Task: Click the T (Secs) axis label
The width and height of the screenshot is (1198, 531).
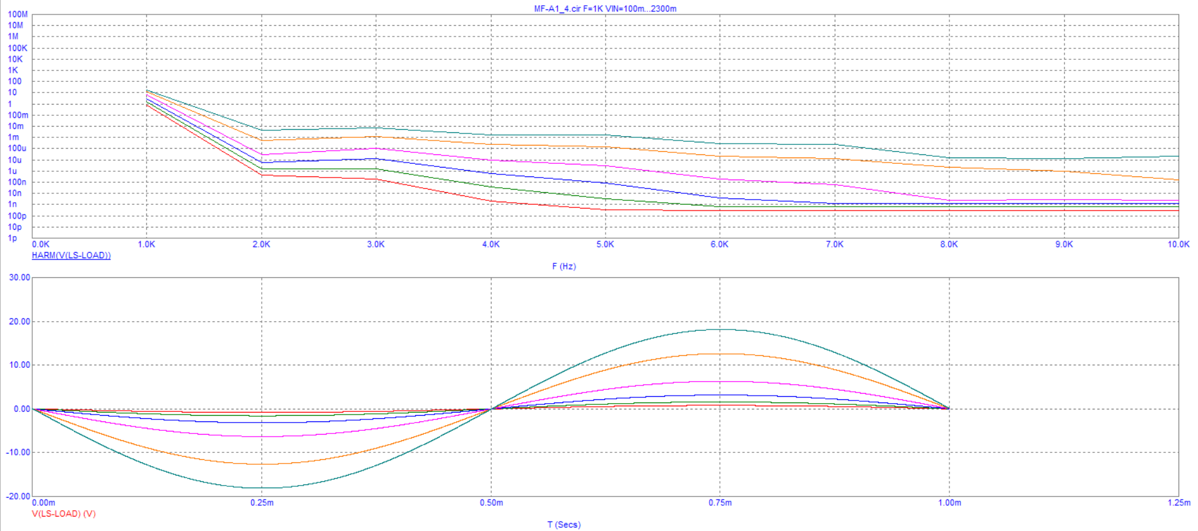Action: pyautogui.click(x=564, y=525)
